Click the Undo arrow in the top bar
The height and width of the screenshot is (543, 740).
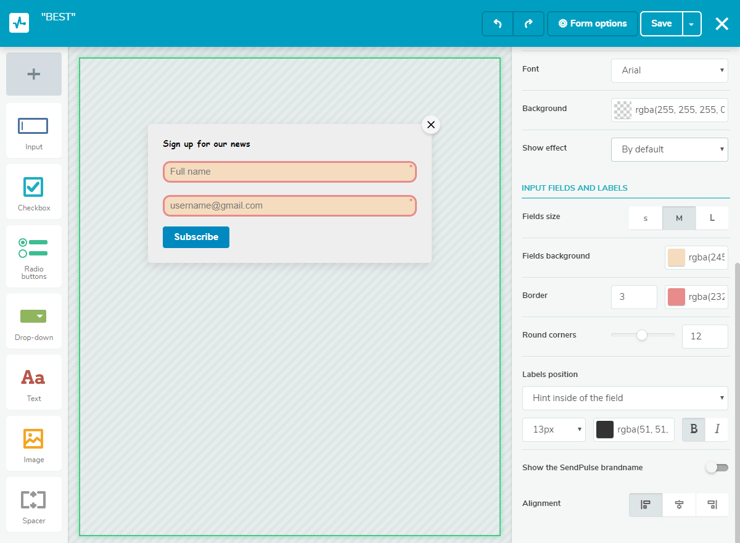[x=498, y=23]
